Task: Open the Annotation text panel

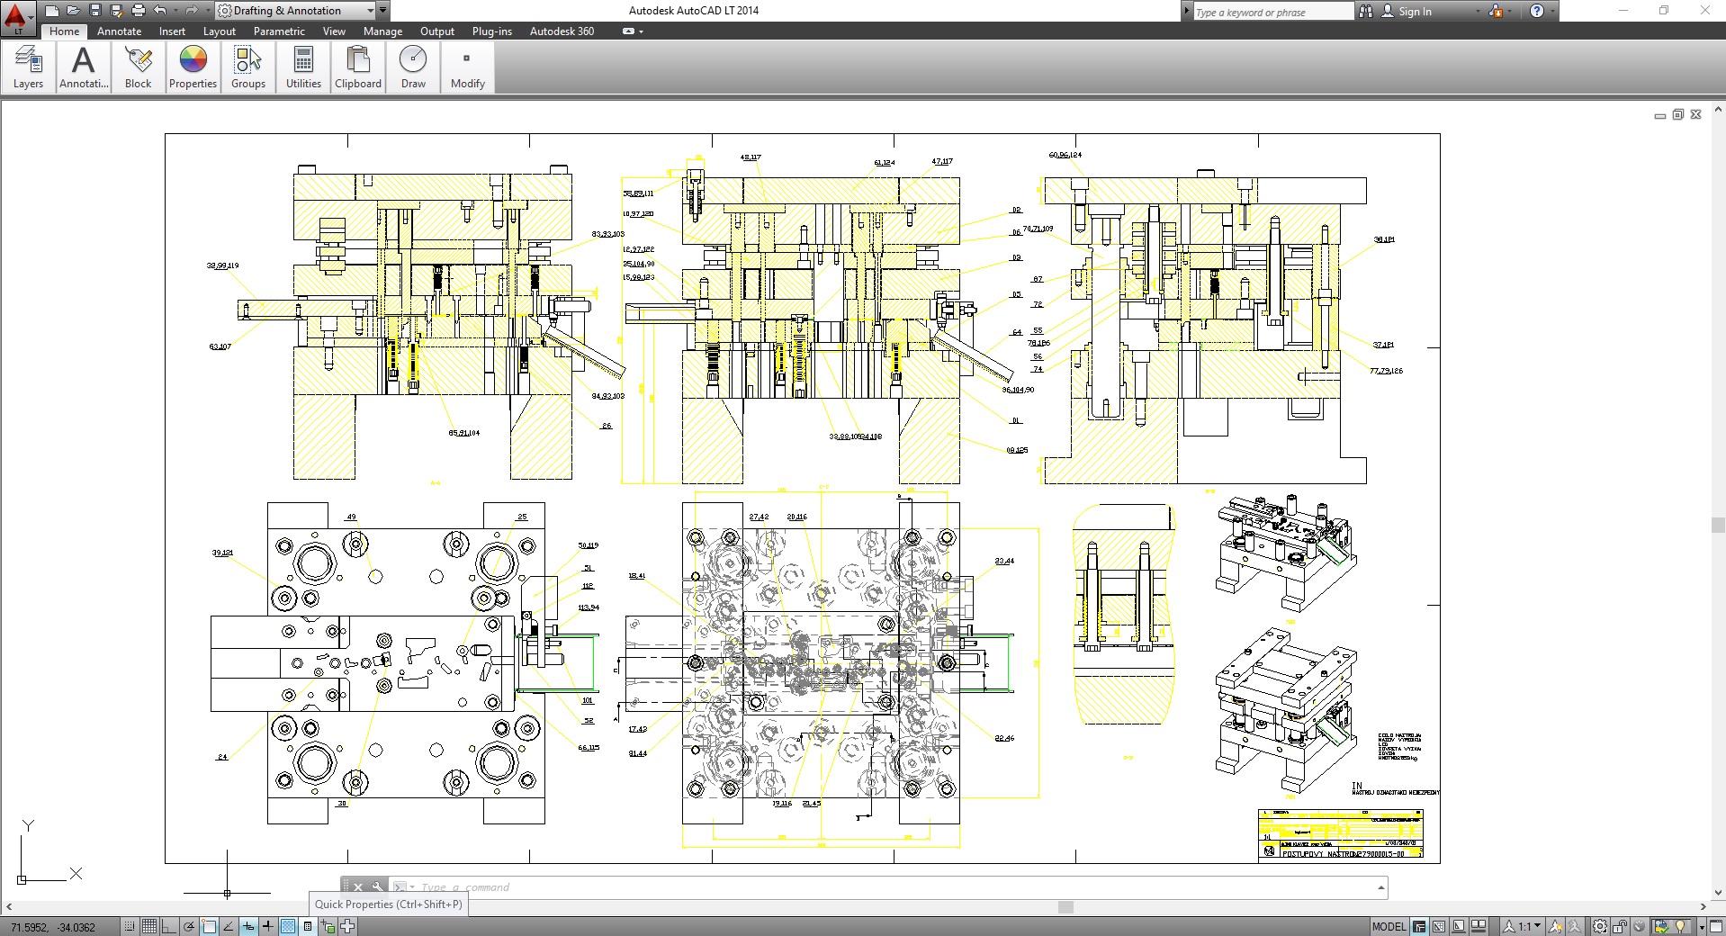Action: 83,67
